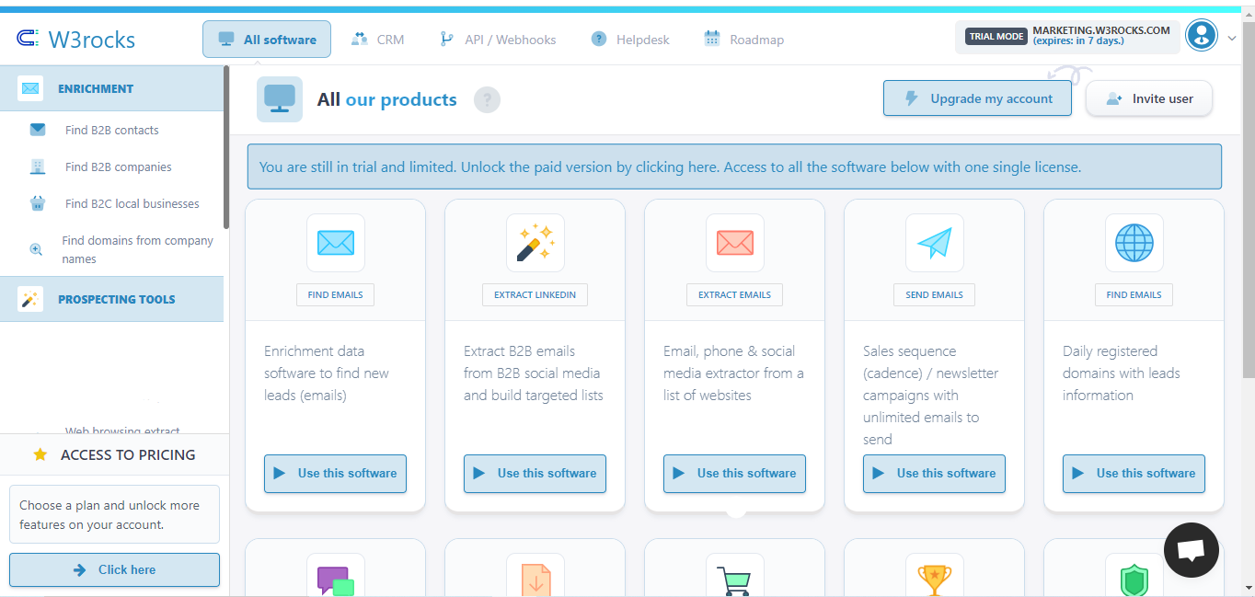Screen dimensions: 1255x597
Task: Click the Upgrade my account button
Action: tap(977, 98)
